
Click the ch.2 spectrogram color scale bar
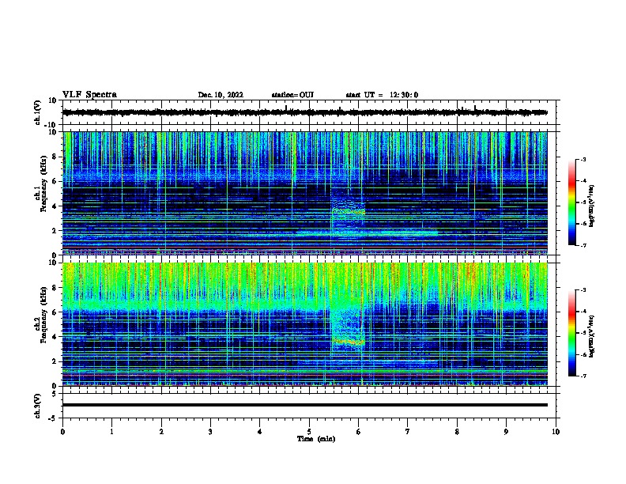[x=571, y=333]
